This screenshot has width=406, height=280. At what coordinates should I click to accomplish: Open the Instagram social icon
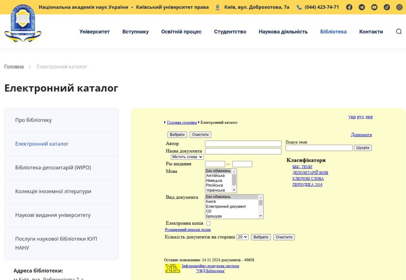click(399, 7)
